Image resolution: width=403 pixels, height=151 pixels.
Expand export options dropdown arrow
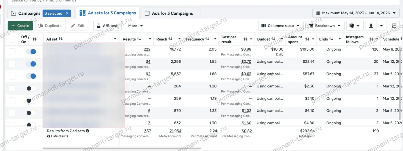click(x=381, y=26)
